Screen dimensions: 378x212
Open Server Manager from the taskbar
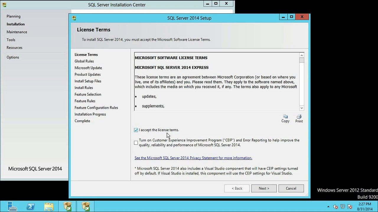coord(12,206)
